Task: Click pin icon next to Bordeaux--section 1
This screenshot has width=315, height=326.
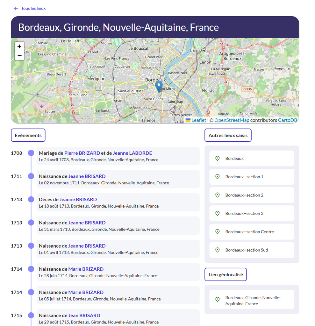Action: [x=218, y=177]
